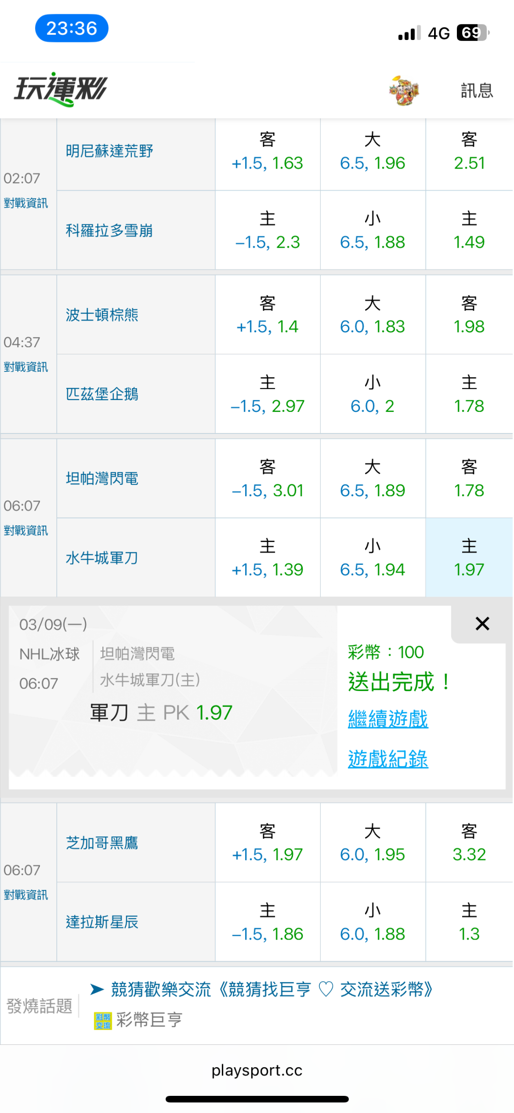Select 主 1.49 moneyline

tap(469, 231)
